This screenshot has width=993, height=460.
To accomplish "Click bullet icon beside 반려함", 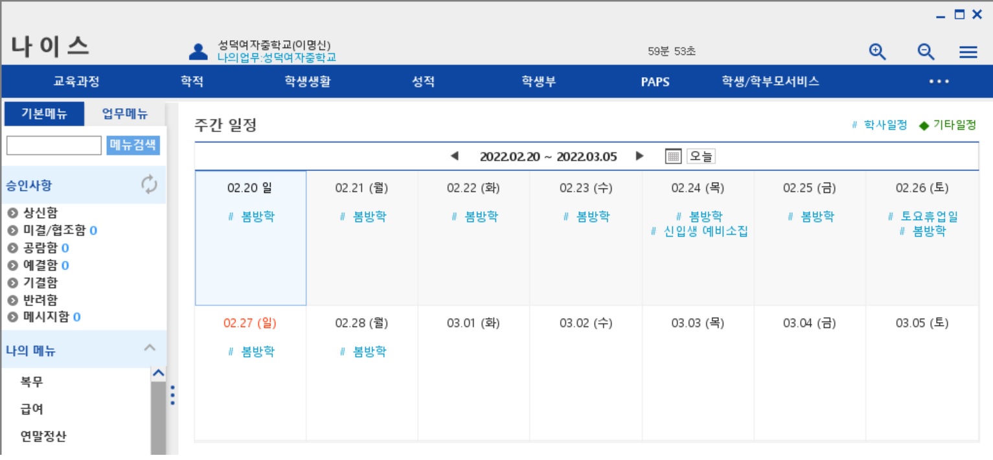I will coord(12,300).
